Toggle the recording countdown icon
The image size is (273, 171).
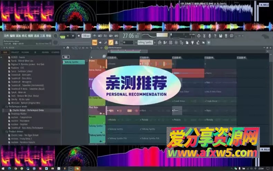(105, 36)
